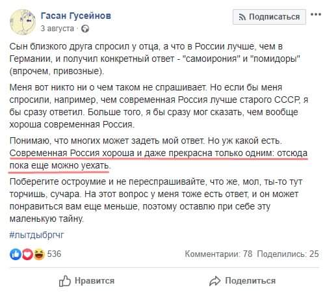The image size is (325, 294).
Task: Show Поделились: 25 shares list
Action: pyautogui.click(x=288, y=254)
